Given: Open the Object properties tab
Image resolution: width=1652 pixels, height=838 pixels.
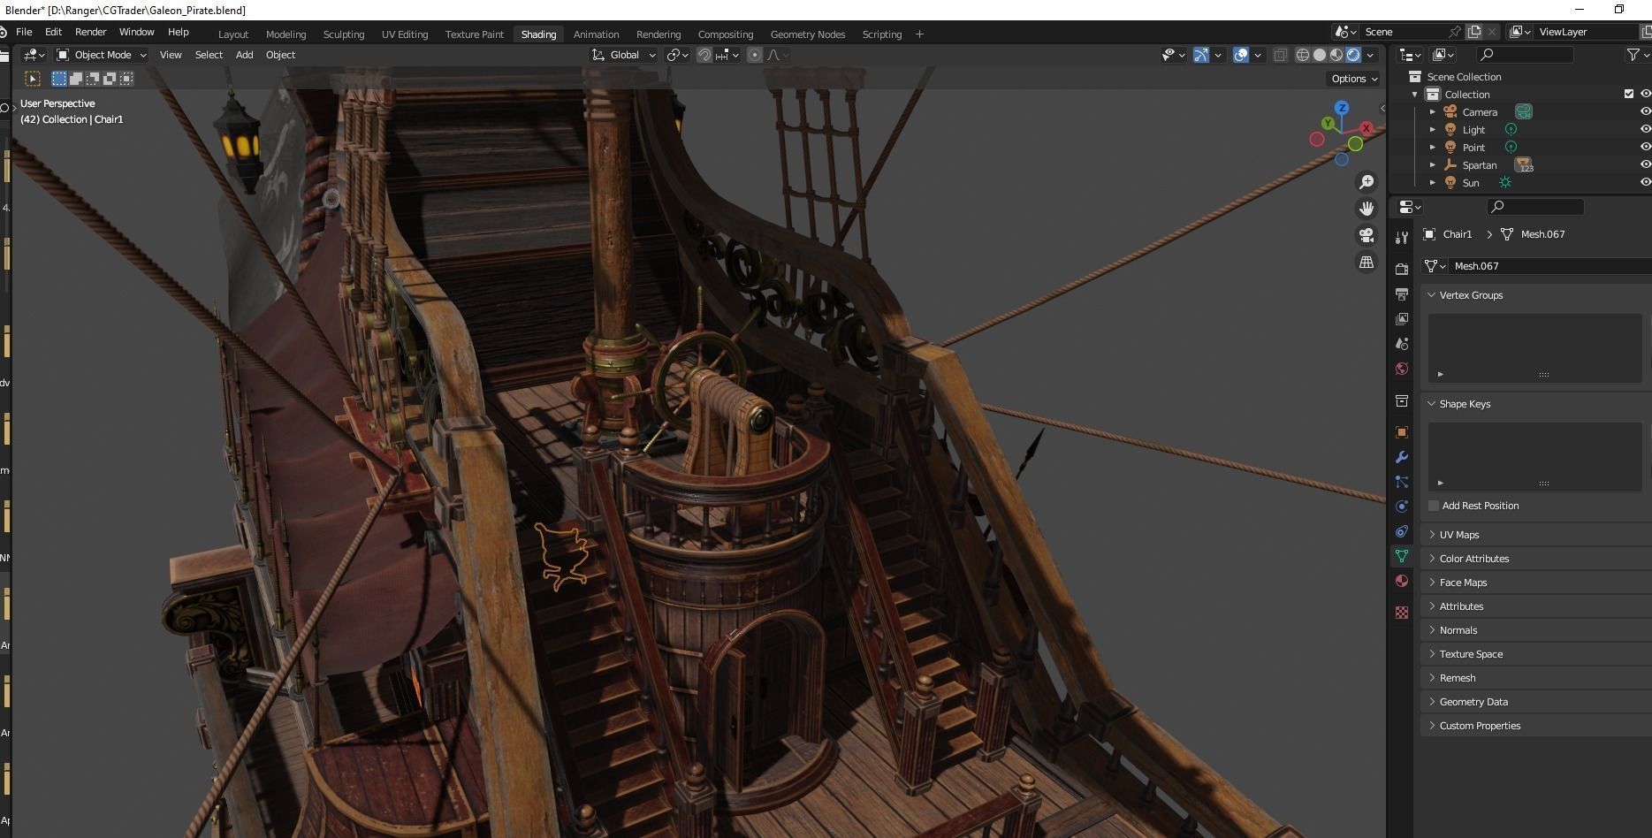Looking at the screenshot, I should pyautogui.click(x=1402, y=432).
